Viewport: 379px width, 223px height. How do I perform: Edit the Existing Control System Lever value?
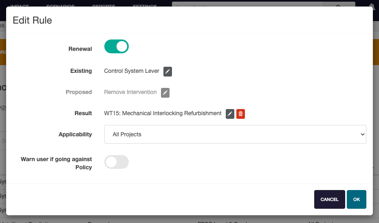point(167,71)
